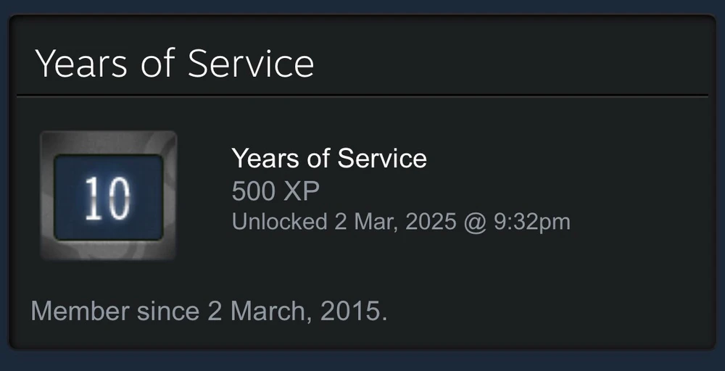Viewport: 725px width, 371px height.
Task: Click the "500" number in the XP line
Action: (255, 191)
